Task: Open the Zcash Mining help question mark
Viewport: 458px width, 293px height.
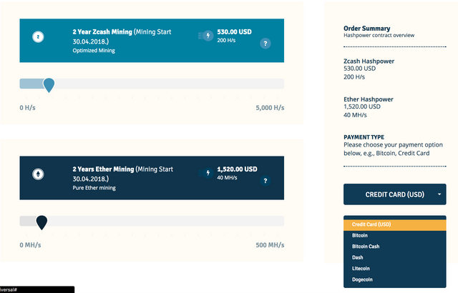Action: point(265,44)
